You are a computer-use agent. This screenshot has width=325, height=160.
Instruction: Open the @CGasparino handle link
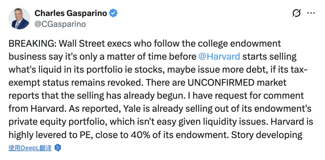click(60, 24)
